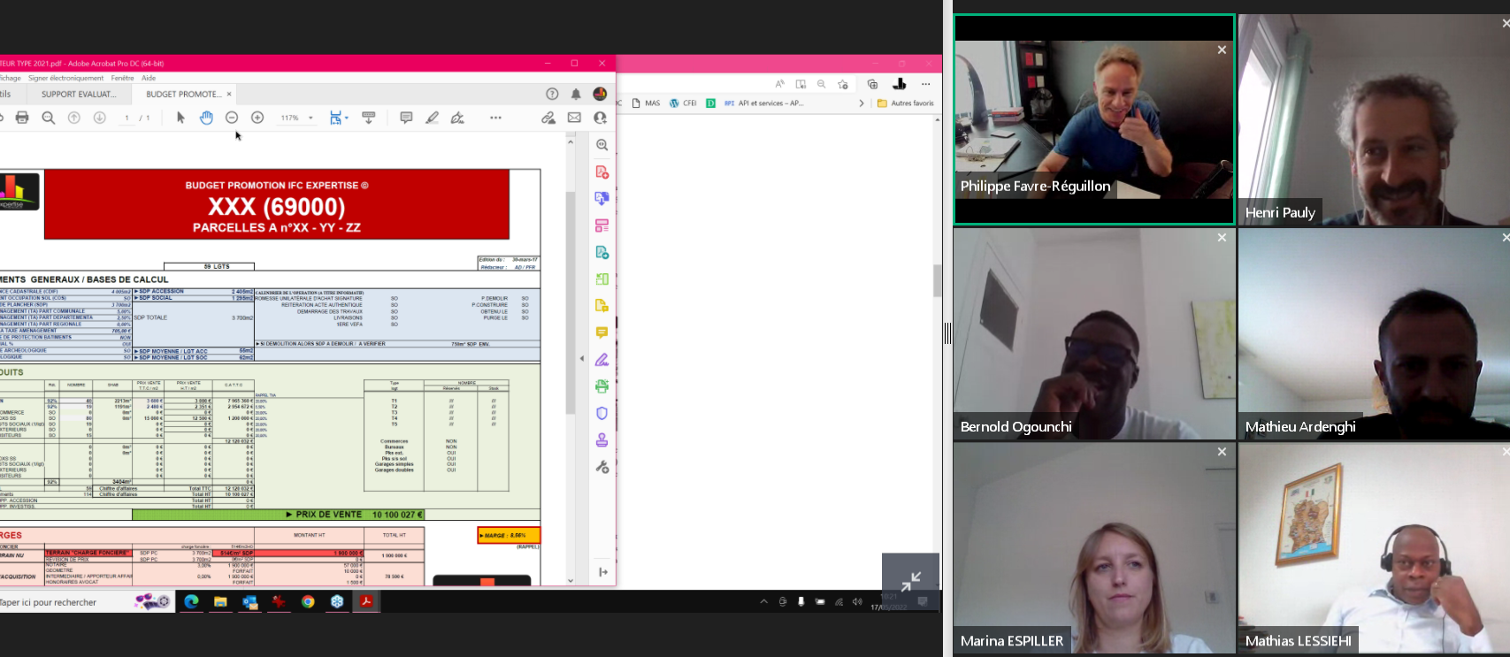The width and height of the screenshot is (1510, 657).
Task: Open Google Chrome from taskbar
Action: [308, 601]
